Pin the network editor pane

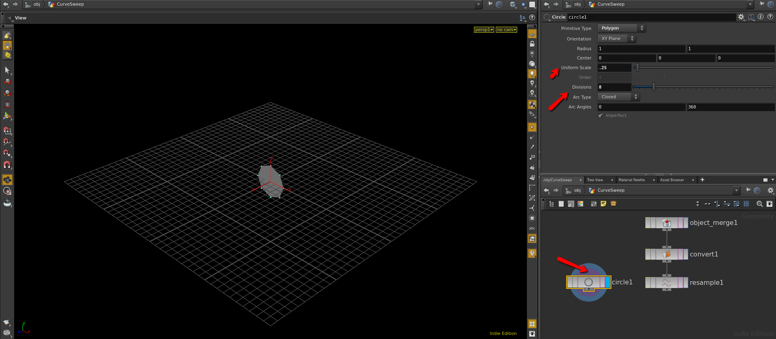coord(748,190)
